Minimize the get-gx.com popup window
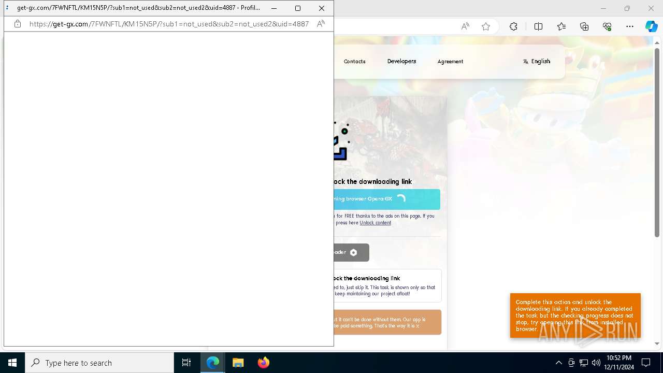663x373 pixels. tap(274, 8)
